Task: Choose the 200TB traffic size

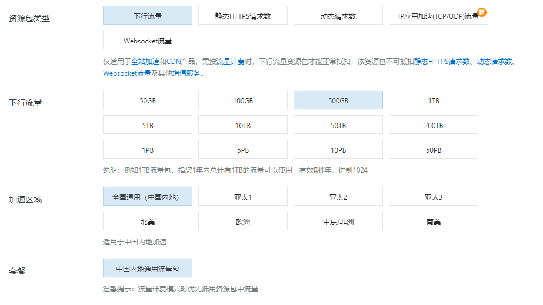Action: click(x=433, y=125)
